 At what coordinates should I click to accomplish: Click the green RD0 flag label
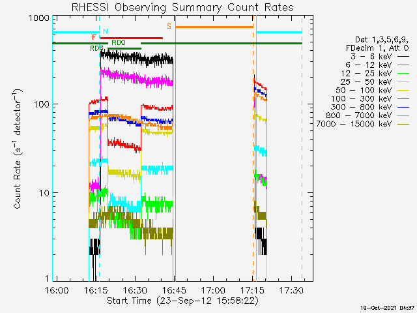pyautogui.click(x=119, y=42)
